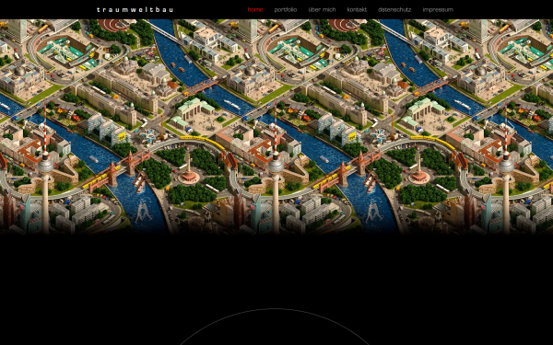Image resolution: width=553 pixels, height=345 pixels.
Task: Open the home navigation link
Action: tap(255, 9)
